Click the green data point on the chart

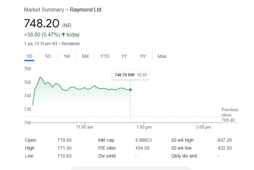click(x=130, y=90)
